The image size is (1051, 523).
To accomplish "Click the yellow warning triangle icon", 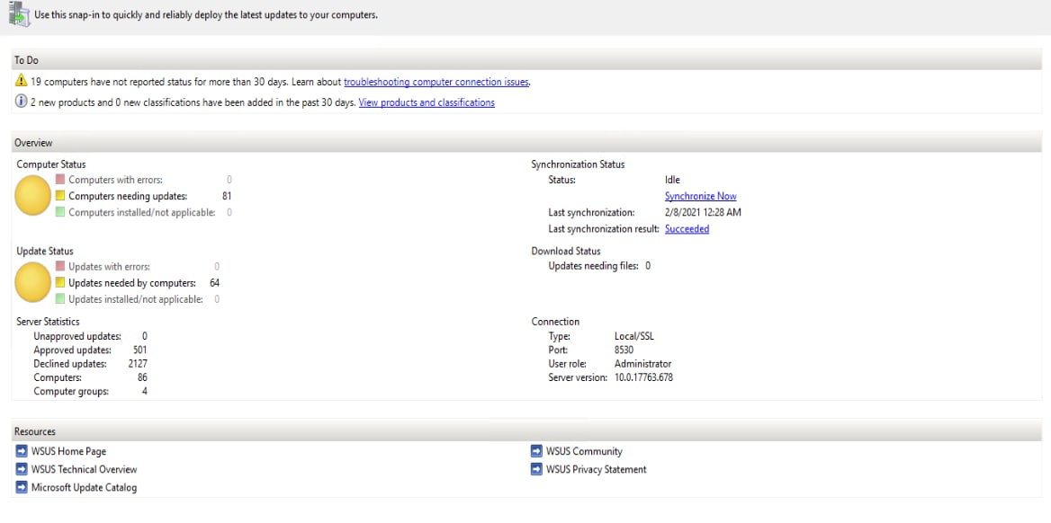I will click(22, 82).
